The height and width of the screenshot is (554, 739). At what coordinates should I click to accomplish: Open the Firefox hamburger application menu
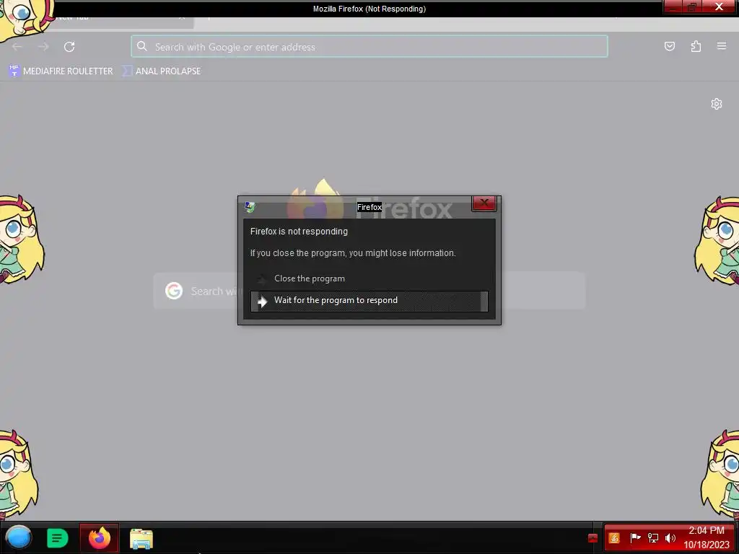(x=722, y=46)
